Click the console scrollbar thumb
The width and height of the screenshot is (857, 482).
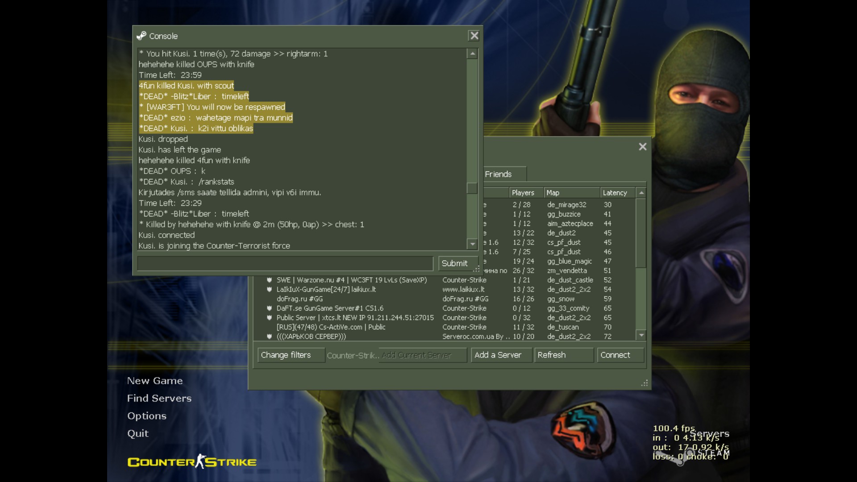(x=472, y=188)
